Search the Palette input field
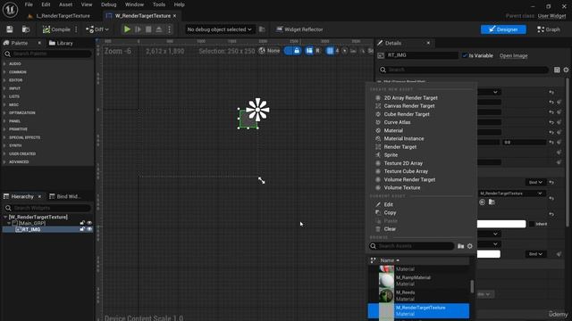572x321 pixels. click(47, 53)
